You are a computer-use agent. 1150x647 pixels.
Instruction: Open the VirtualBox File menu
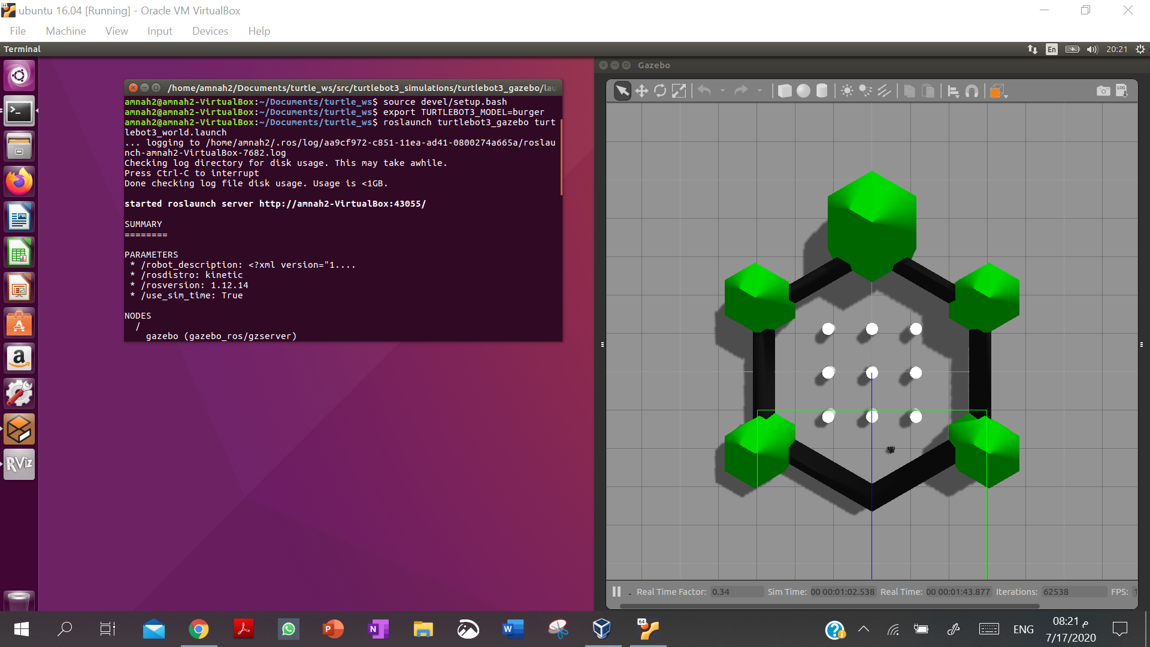[18, 31]
